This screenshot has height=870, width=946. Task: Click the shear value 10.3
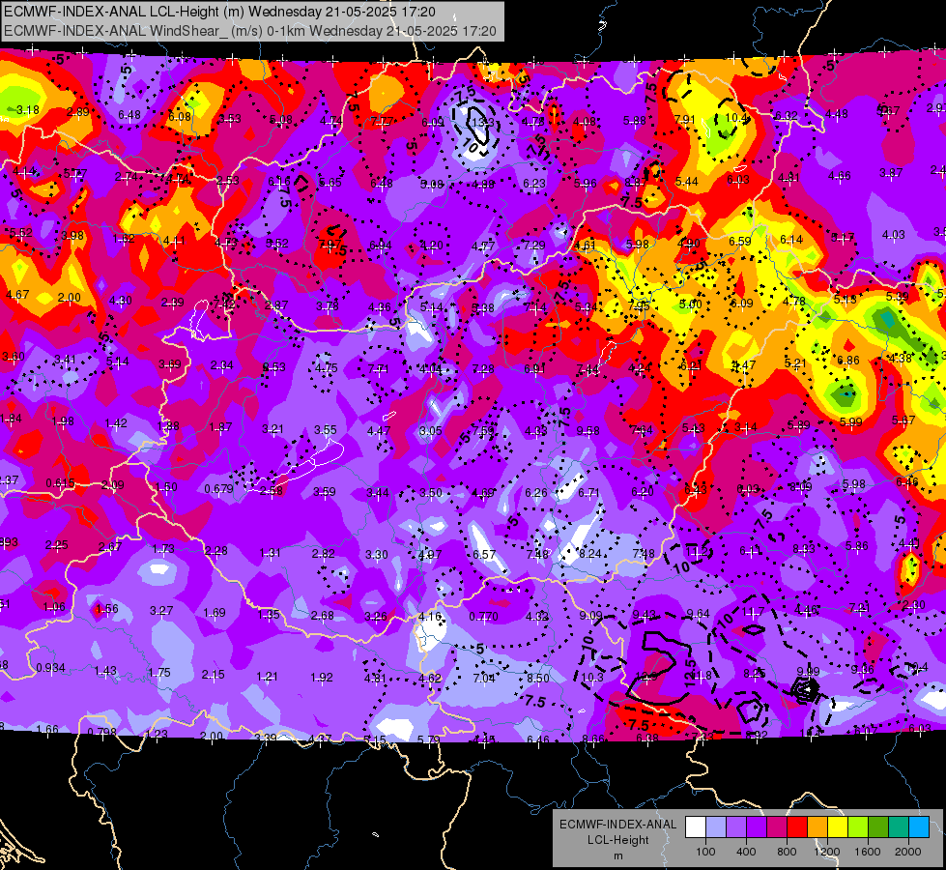[x=592, y=678]
